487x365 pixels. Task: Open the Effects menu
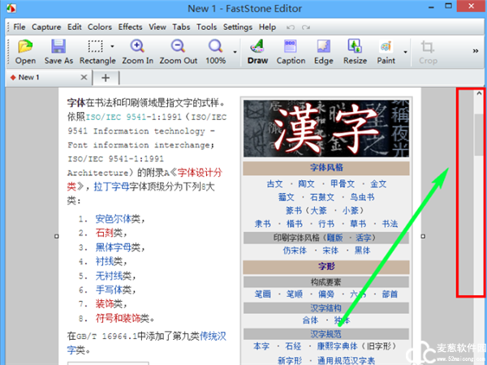point(130,27)
